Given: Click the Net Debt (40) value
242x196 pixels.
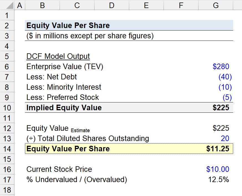Looking at the screenshot, I should (216, 77).
